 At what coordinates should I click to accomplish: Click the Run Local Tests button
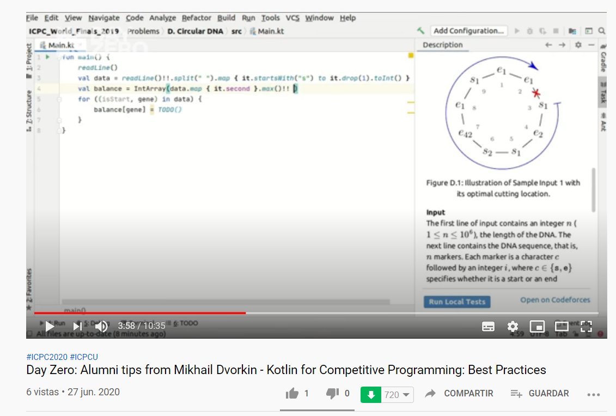pos(457,302)
